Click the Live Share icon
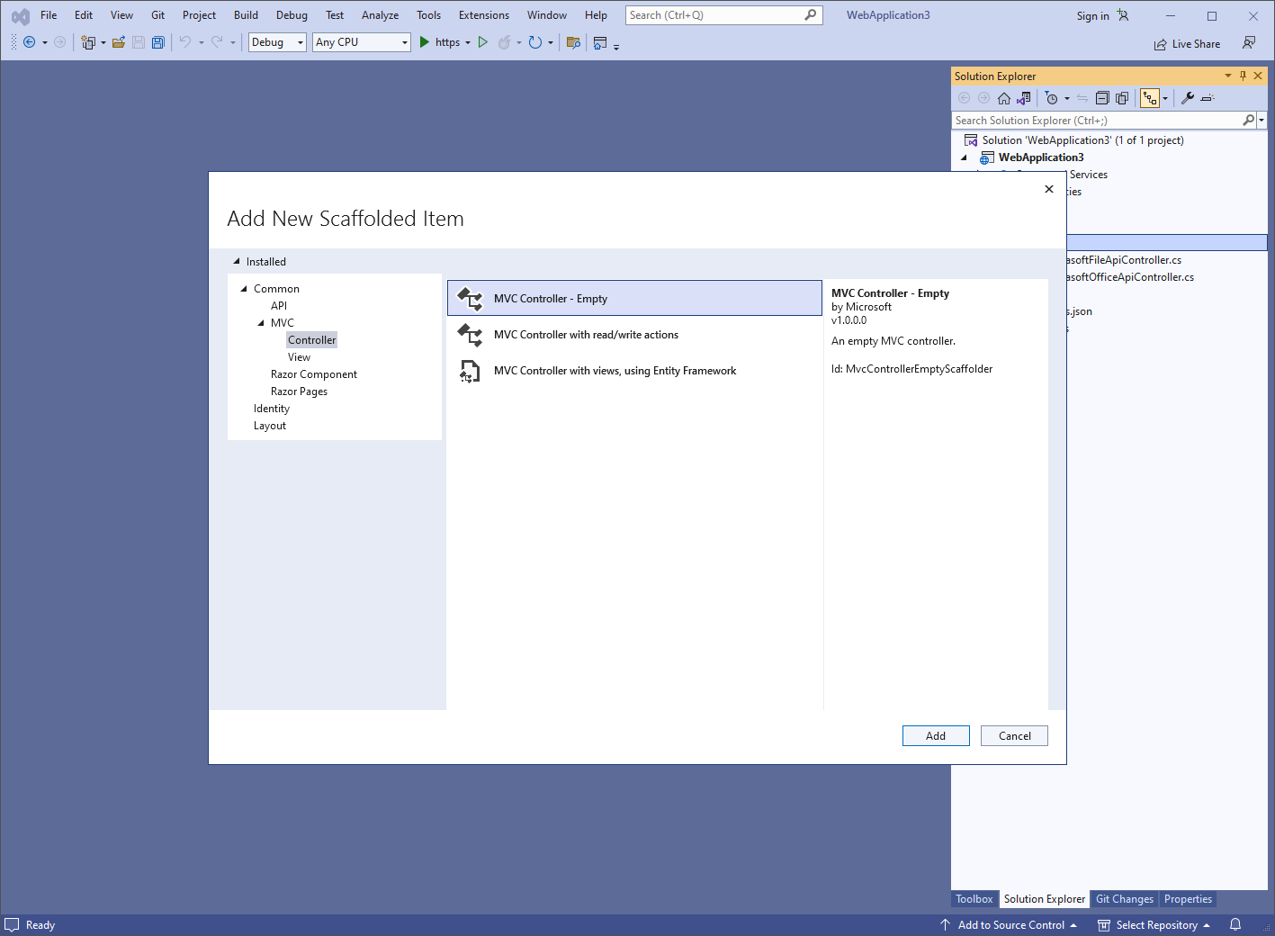Screen dimensions: 1275x936 [1187, 43]
